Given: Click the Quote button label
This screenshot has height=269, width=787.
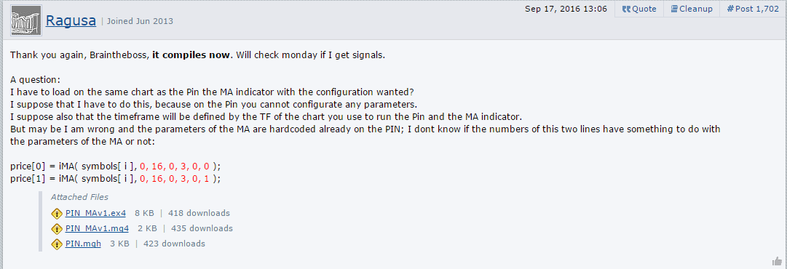Looking at the screenshot, I should (x=644, y=9).
